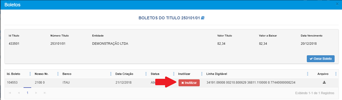Select page 1 in pagination
The image size is (342, 100).
[x=27, y=93]
